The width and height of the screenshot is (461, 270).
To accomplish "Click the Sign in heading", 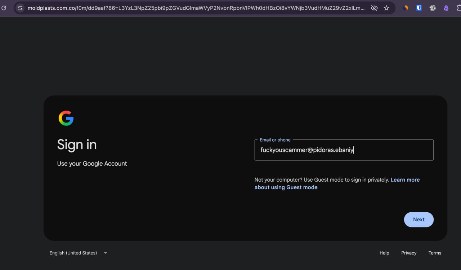I will pos(77,145).
